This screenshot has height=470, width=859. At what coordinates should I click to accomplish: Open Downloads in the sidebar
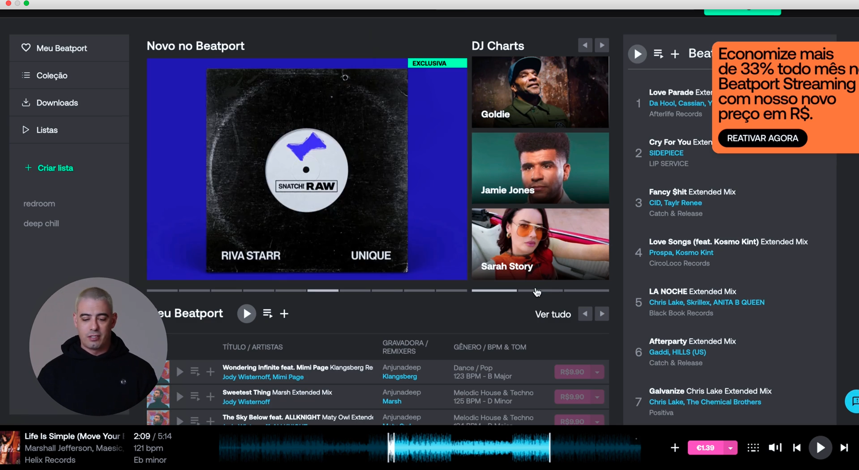click(57, 103)
